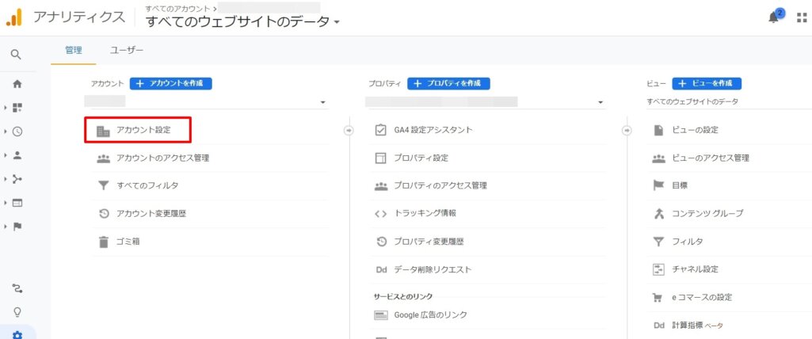Click the flag icon beside 目標
Screen dimensions: 812x339
(x=658, y=185)
